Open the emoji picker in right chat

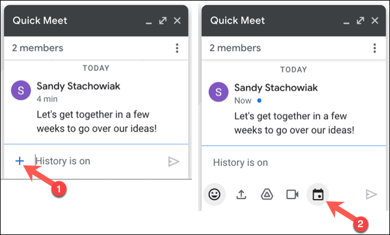coord(214,194)
